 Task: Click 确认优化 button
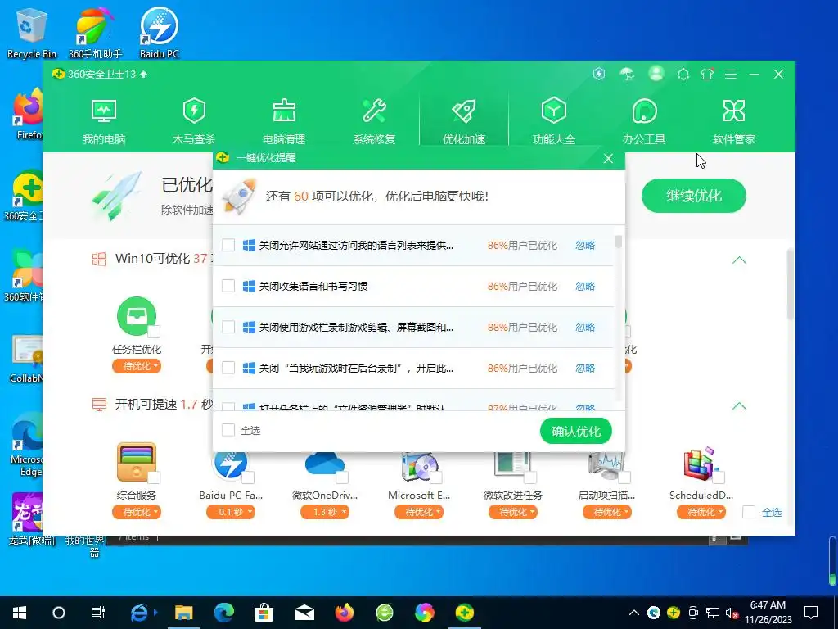point(575,431)
